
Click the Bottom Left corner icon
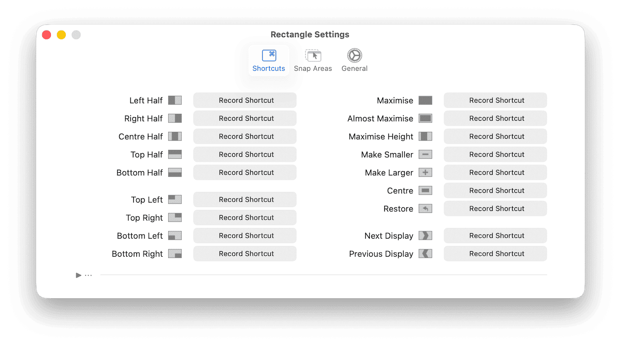click(x=175, y=235)
